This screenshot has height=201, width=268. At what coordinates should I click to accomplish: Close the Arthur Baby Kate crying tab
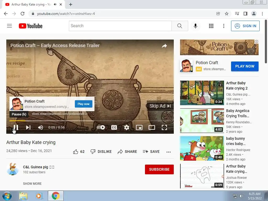tap(61, 4)
